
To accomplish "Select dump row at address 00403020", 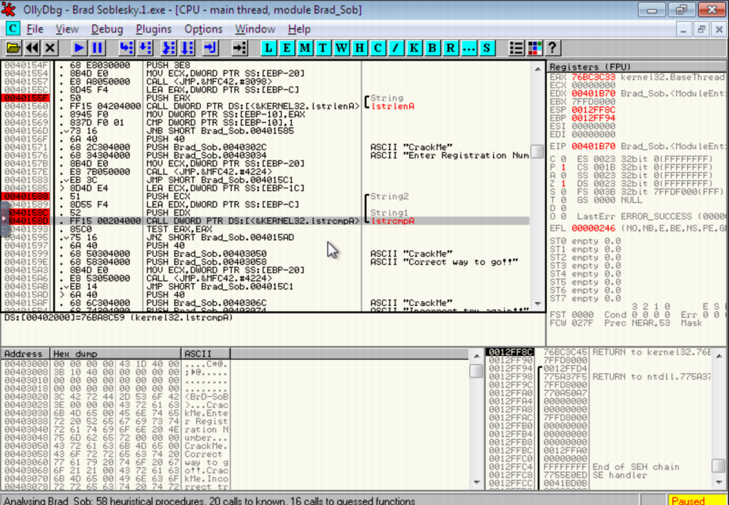I will pos(115,397).
